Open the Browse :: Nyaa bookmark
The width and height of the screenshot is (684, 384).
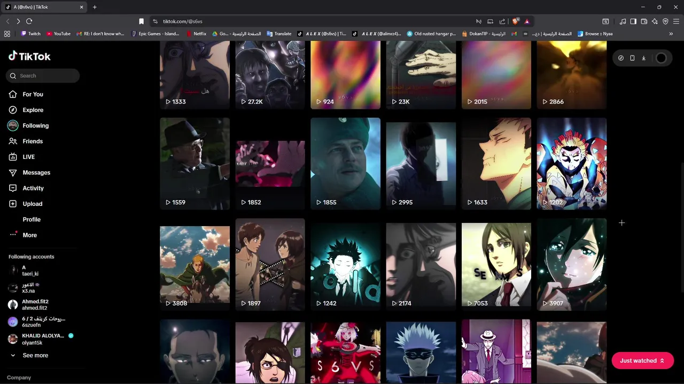[595, 34]
